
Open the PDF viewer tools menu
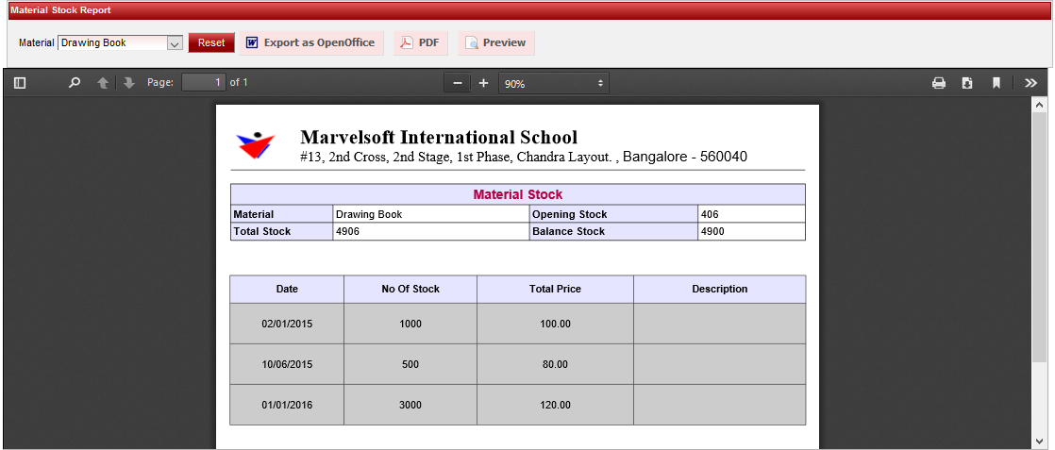[x=1030, y=83]
